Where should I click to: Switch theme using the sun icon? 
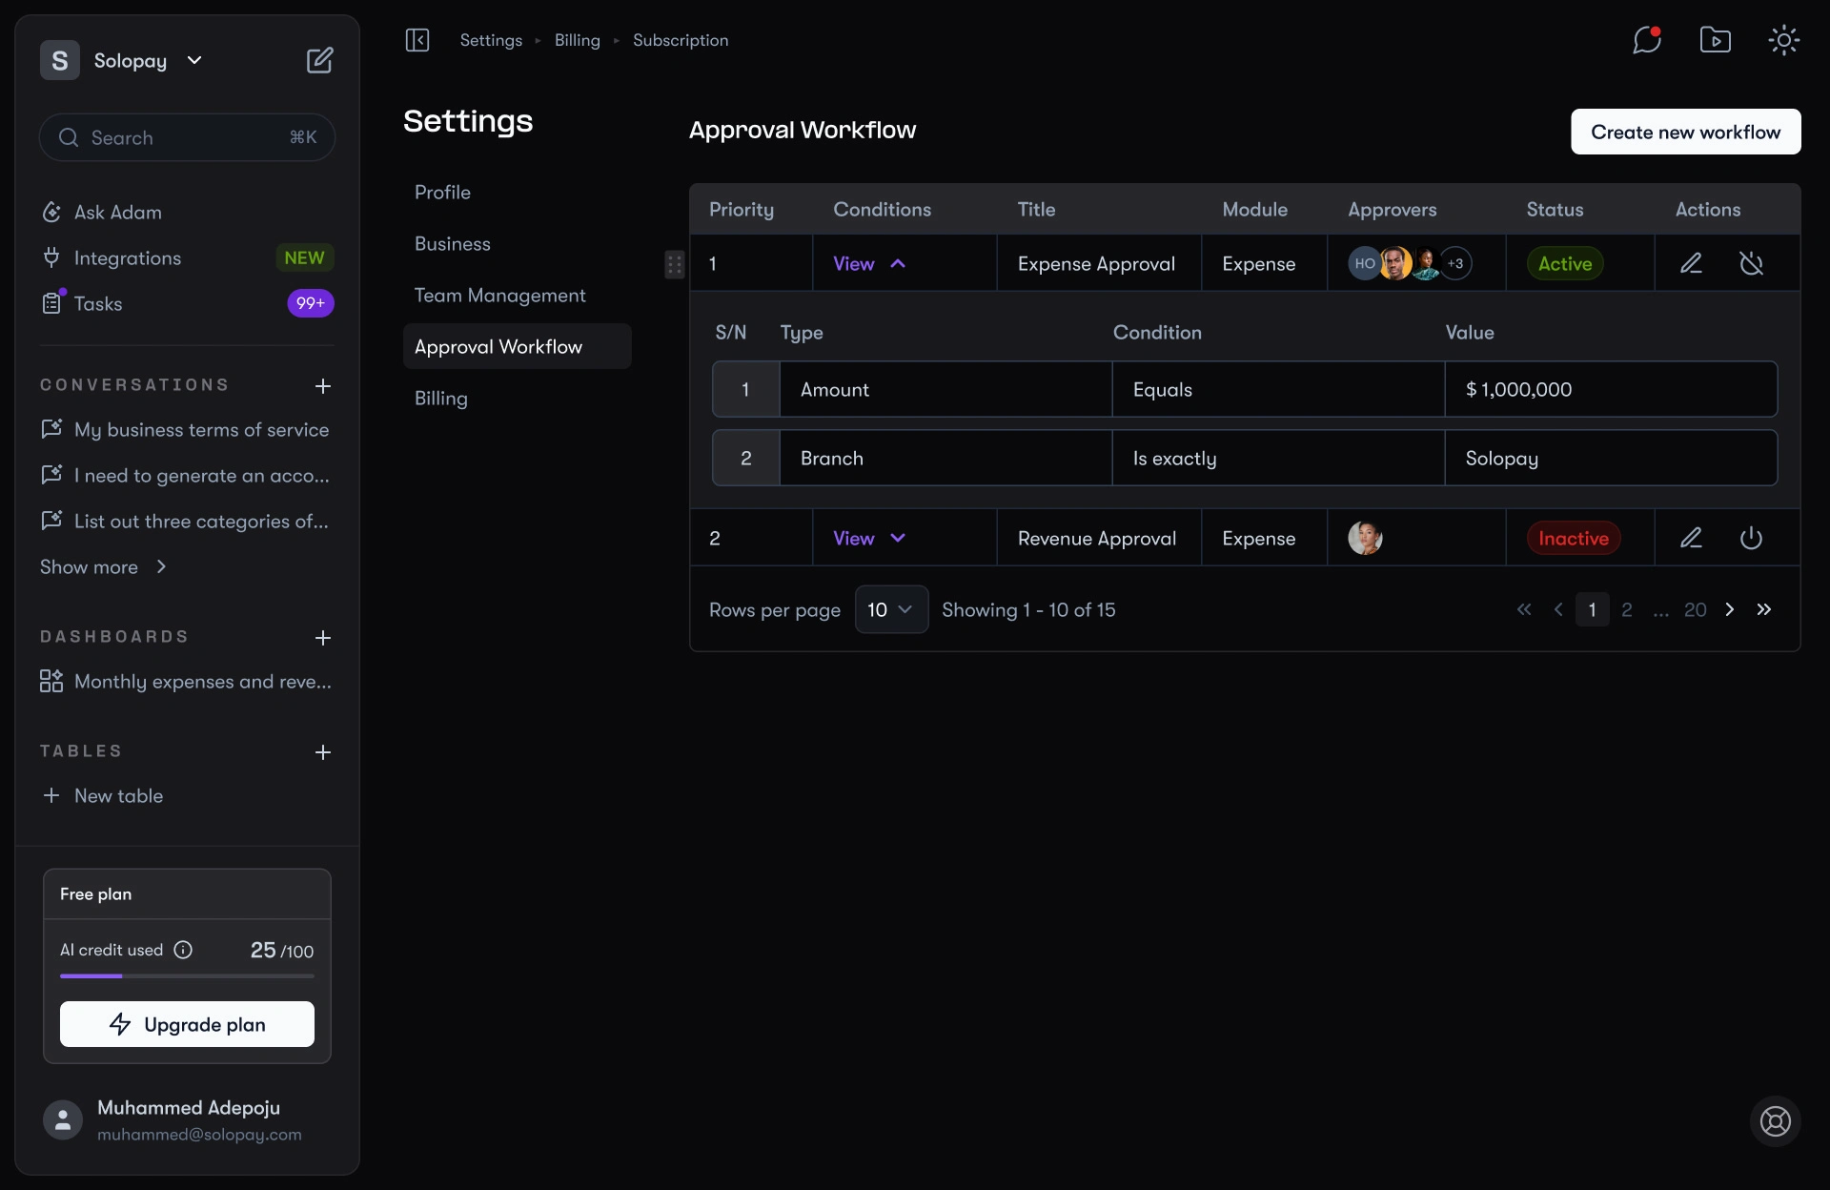click(x=1783, y=40)
